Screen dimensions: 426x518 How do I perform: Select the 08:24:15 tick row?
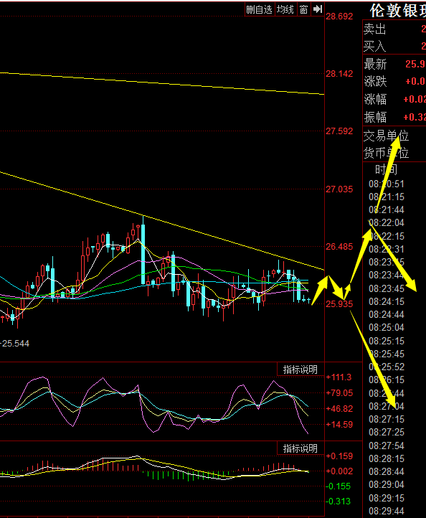click(x=387, y=301)
